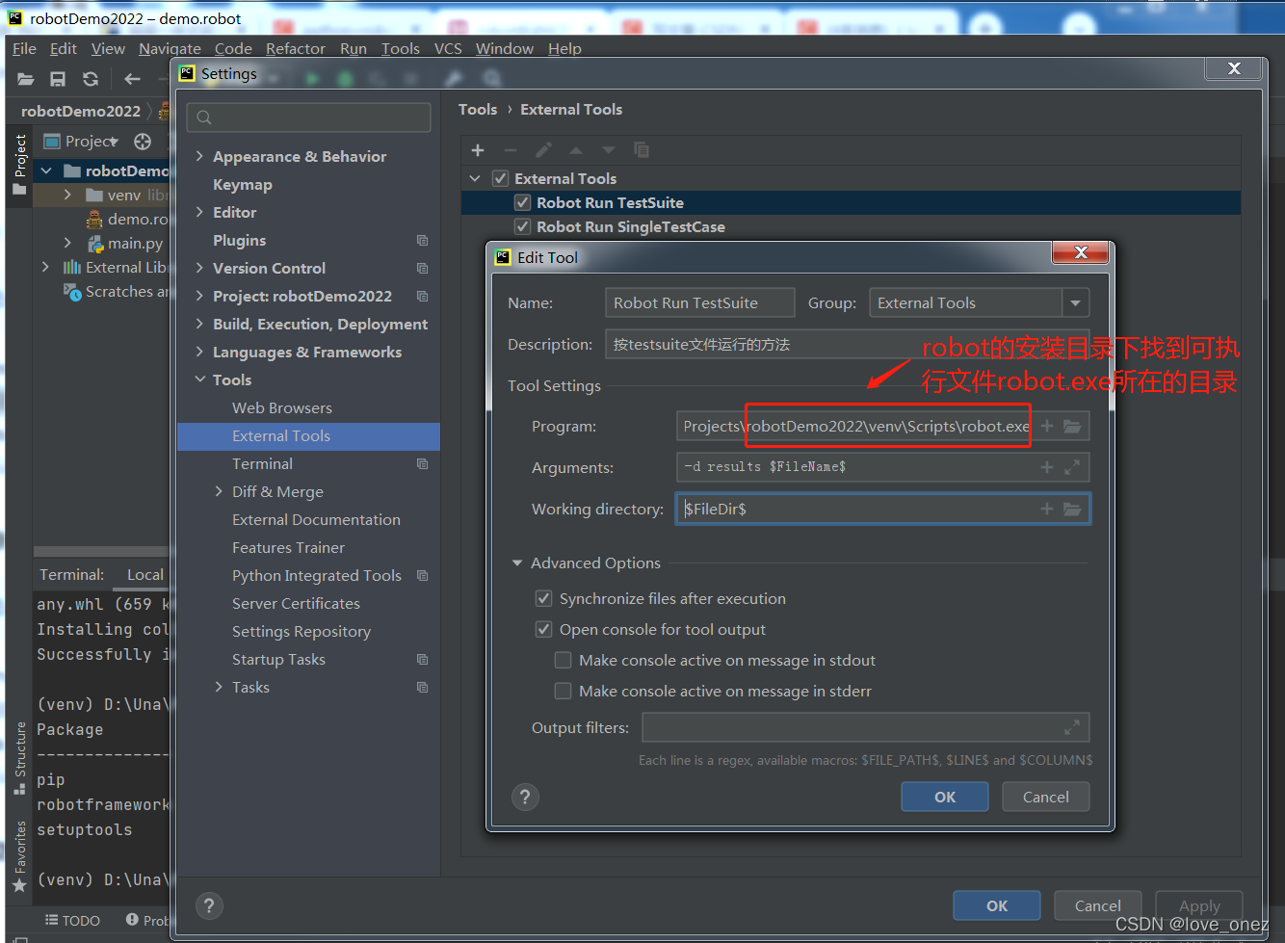Remove selected tool with minus icon

[x=511, y=150]
